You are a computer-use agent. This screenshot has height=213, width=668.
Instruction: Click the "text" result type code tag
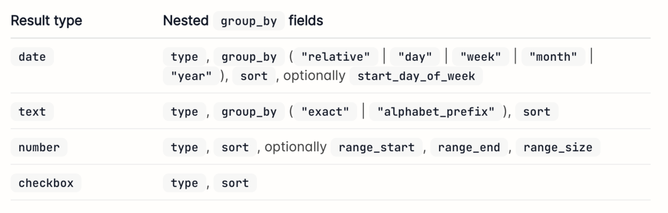(x=32, y=112)
